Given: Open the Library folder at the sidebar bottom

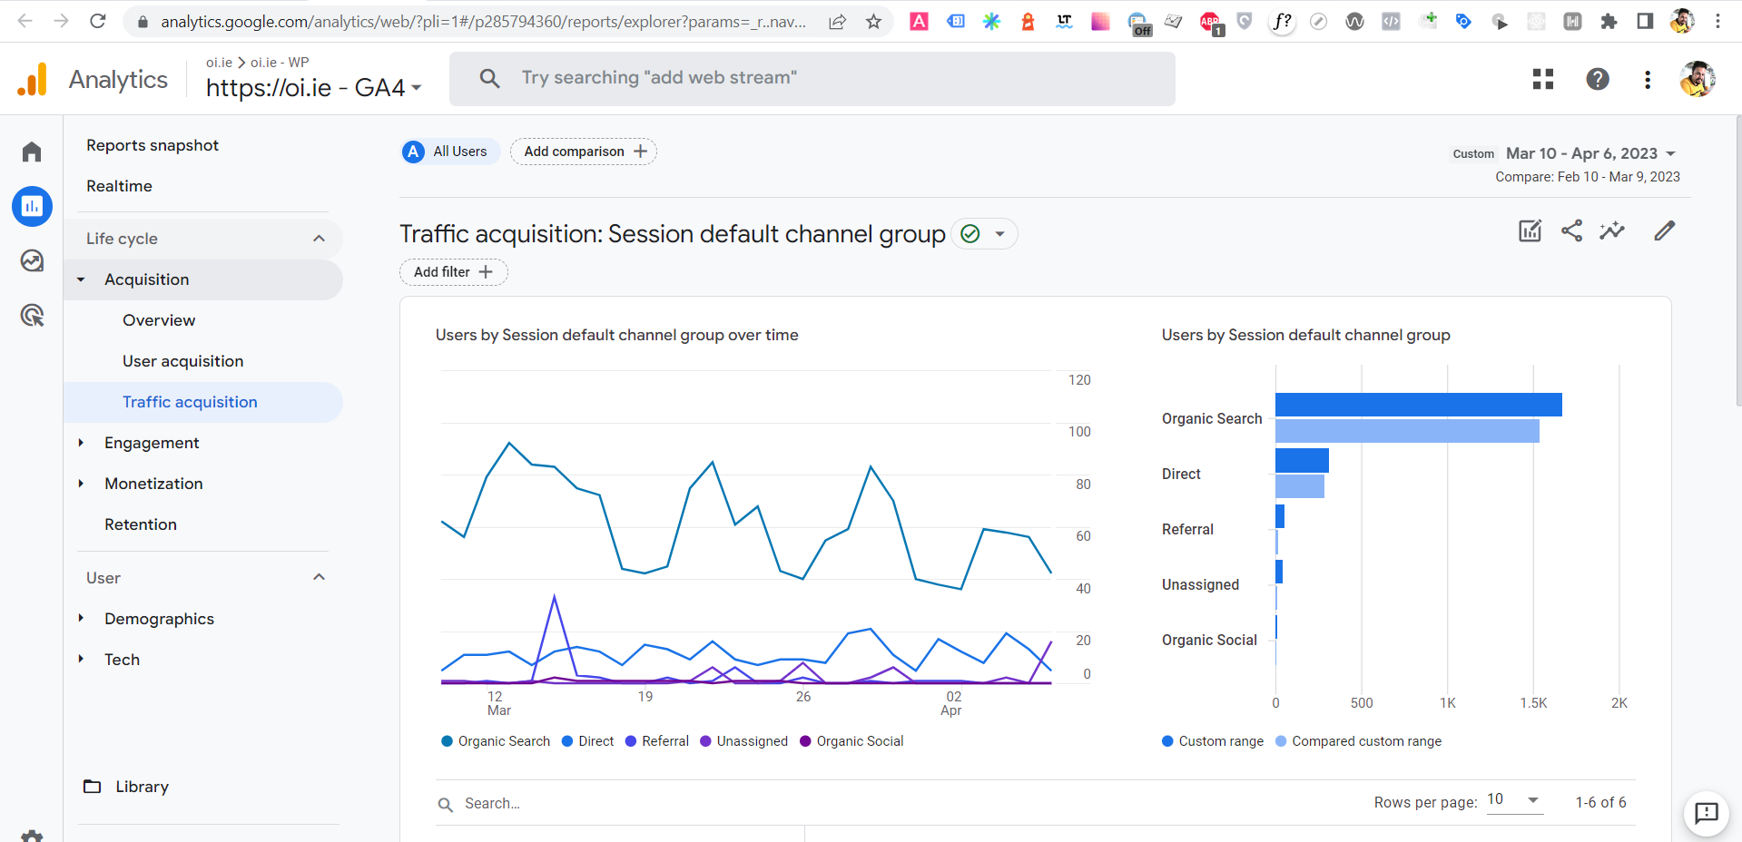Looking at the screenshot, I should [x=142, y=787].
